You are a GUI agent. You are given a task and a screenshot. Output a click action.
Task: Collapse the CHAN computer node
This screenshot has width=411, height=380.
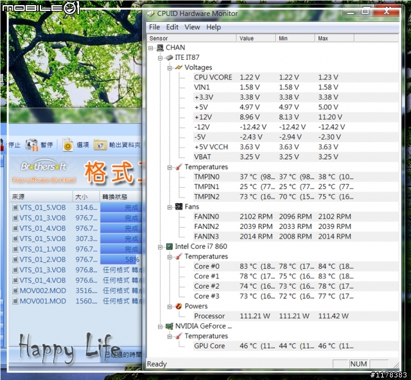[151, 48]
